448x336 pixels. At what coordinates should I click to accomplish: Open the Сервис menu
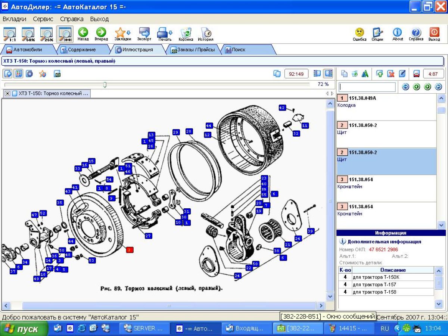(43, 19)
